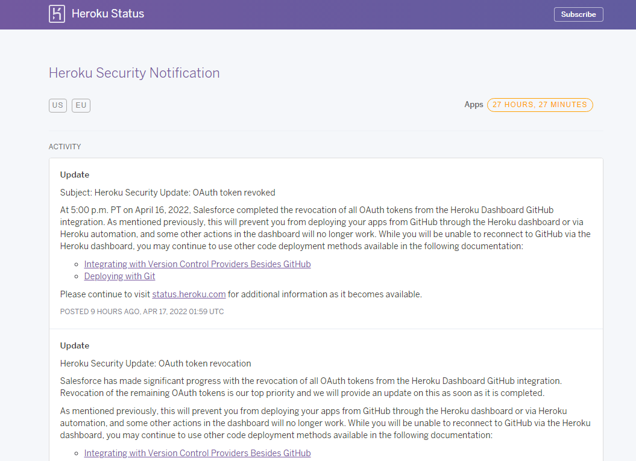Open the GitHub providers link in the second update
The width and height of the screenshot is (636, 461).
coord(197,453)
